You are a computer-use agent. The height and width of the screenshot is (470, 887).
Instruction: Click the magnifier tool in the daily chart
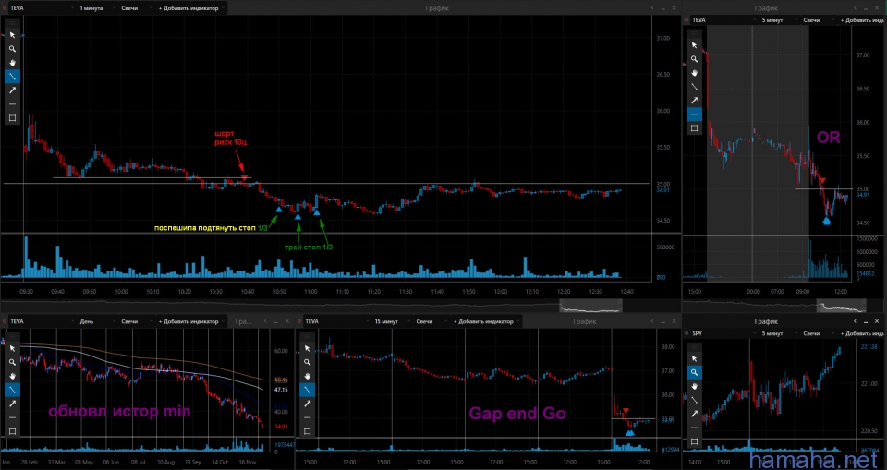(12, 362)
